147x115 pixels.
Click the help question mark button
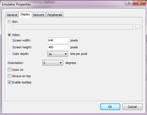point(129,3)
